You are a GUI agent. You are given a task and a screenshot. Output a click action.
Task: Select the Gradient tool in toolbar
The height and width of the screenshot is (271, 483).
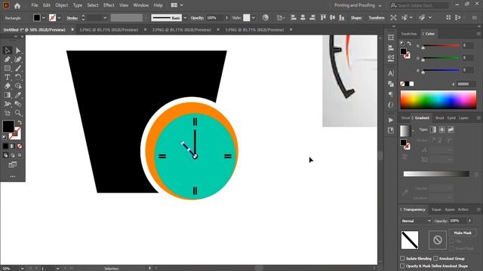point(8,95)
